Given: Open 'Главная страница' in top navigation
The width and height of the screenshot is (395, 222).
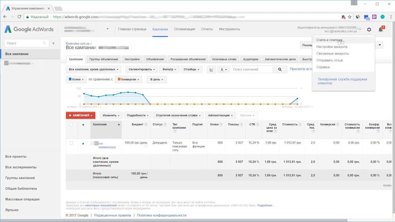Looking at the screenshot, I should tap(132, 29).
